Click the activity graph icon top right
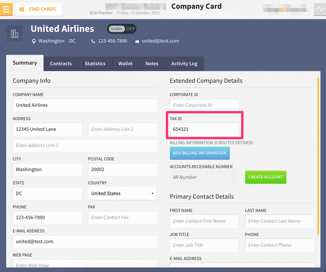 (320, 9)
